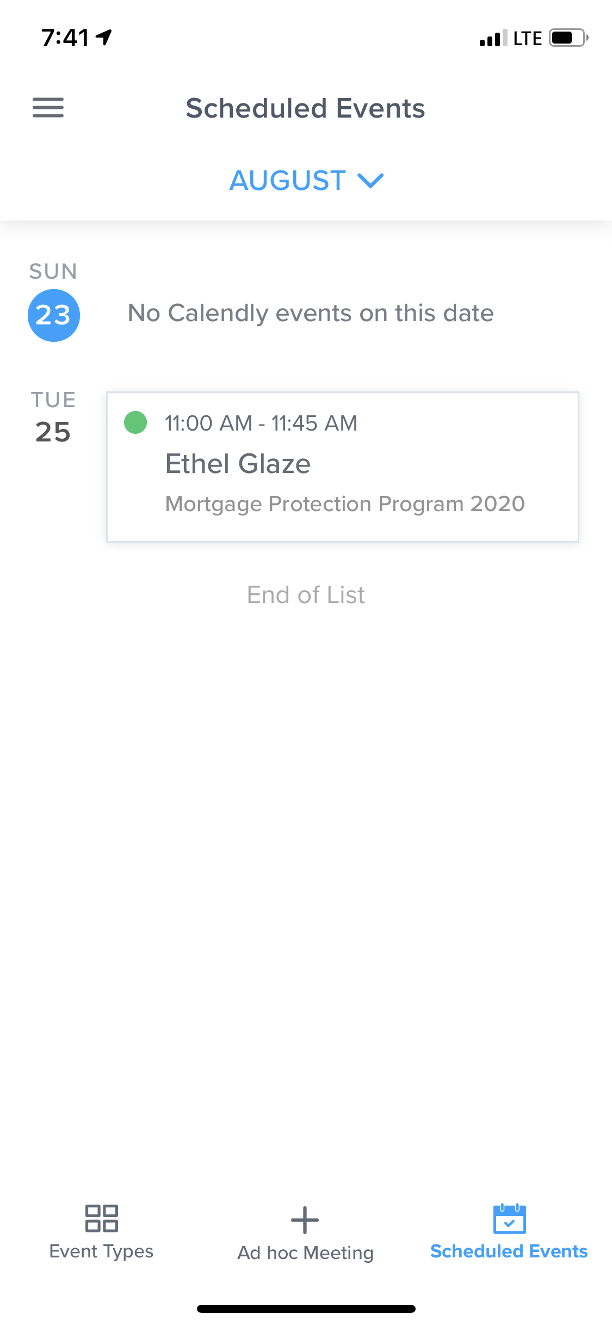Screen dimensions: 612x1326
Task: Select the Scheduled Events tab label
Action: [x=509, y=1251]
